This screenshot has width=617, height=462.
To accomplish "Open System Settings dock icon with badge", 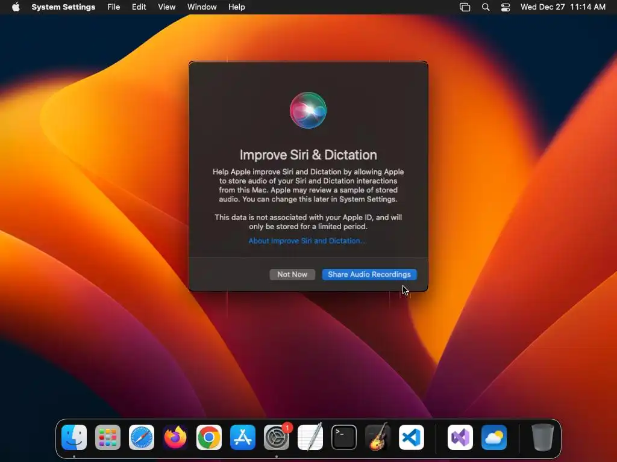I will [x=277, y=437].
